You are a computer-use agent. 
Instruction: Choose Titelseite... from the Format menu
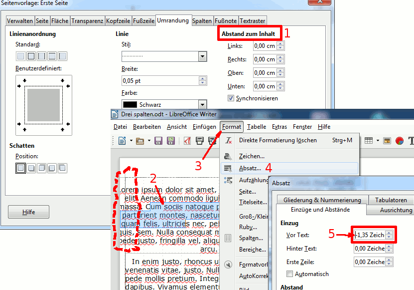(x=253, y=202)
